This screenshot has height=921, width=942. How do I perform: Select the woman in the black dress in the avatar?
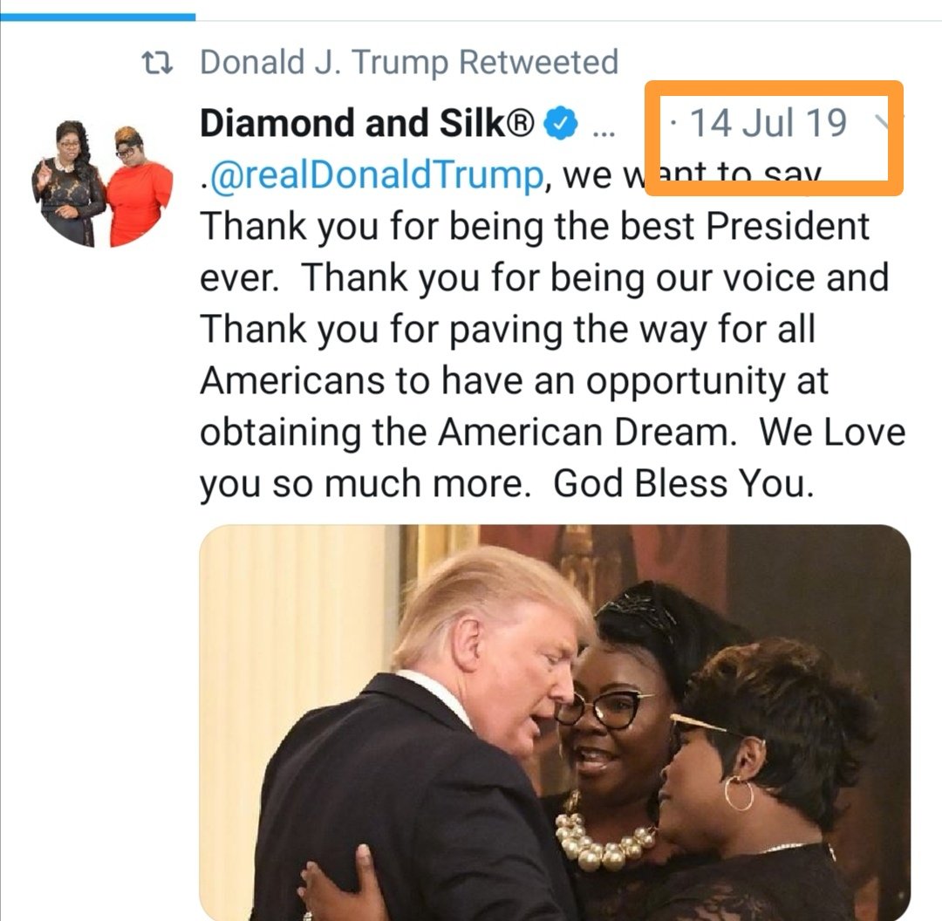pyautogui.click(x=71, y=182)
